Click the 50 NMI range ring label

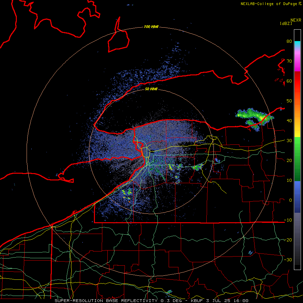[151, 89]
